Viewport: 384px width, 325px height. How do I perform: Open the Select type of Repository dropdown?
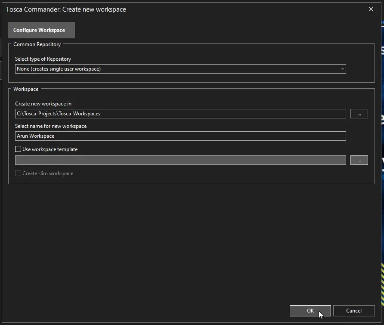(x=180, y=69)
